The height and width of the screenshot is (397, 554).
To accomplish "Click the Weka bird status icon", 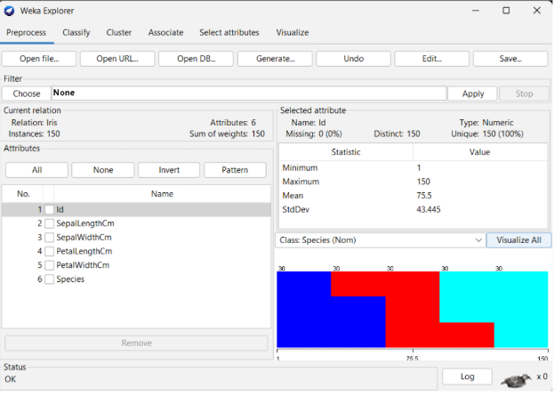I will pyautogui.click(x=516, y=380).
